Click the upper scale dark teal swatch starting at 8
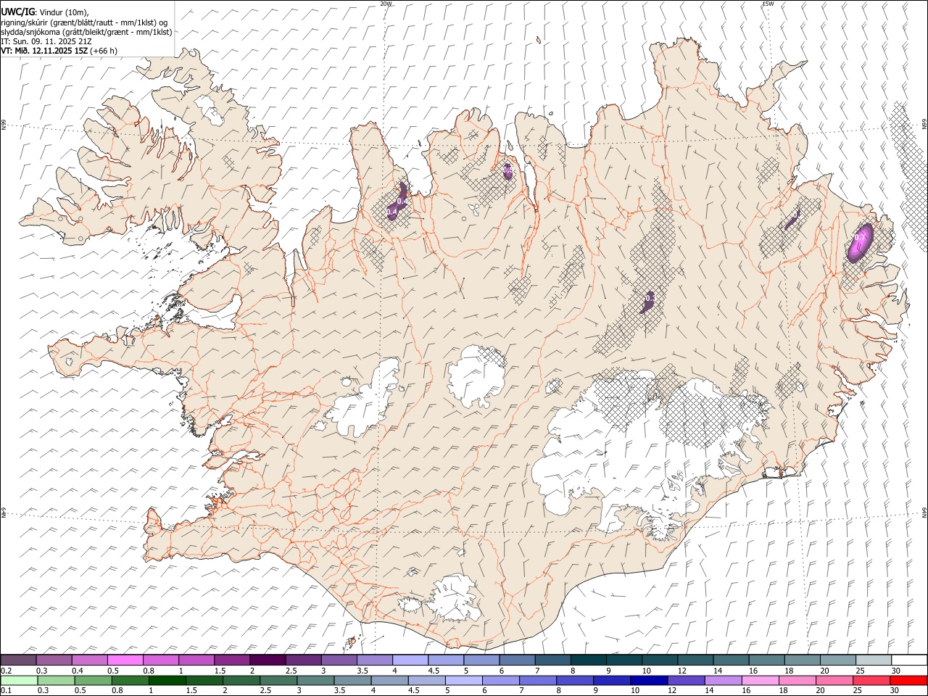The width and height of the screenshot is (928, 696). 588,660
